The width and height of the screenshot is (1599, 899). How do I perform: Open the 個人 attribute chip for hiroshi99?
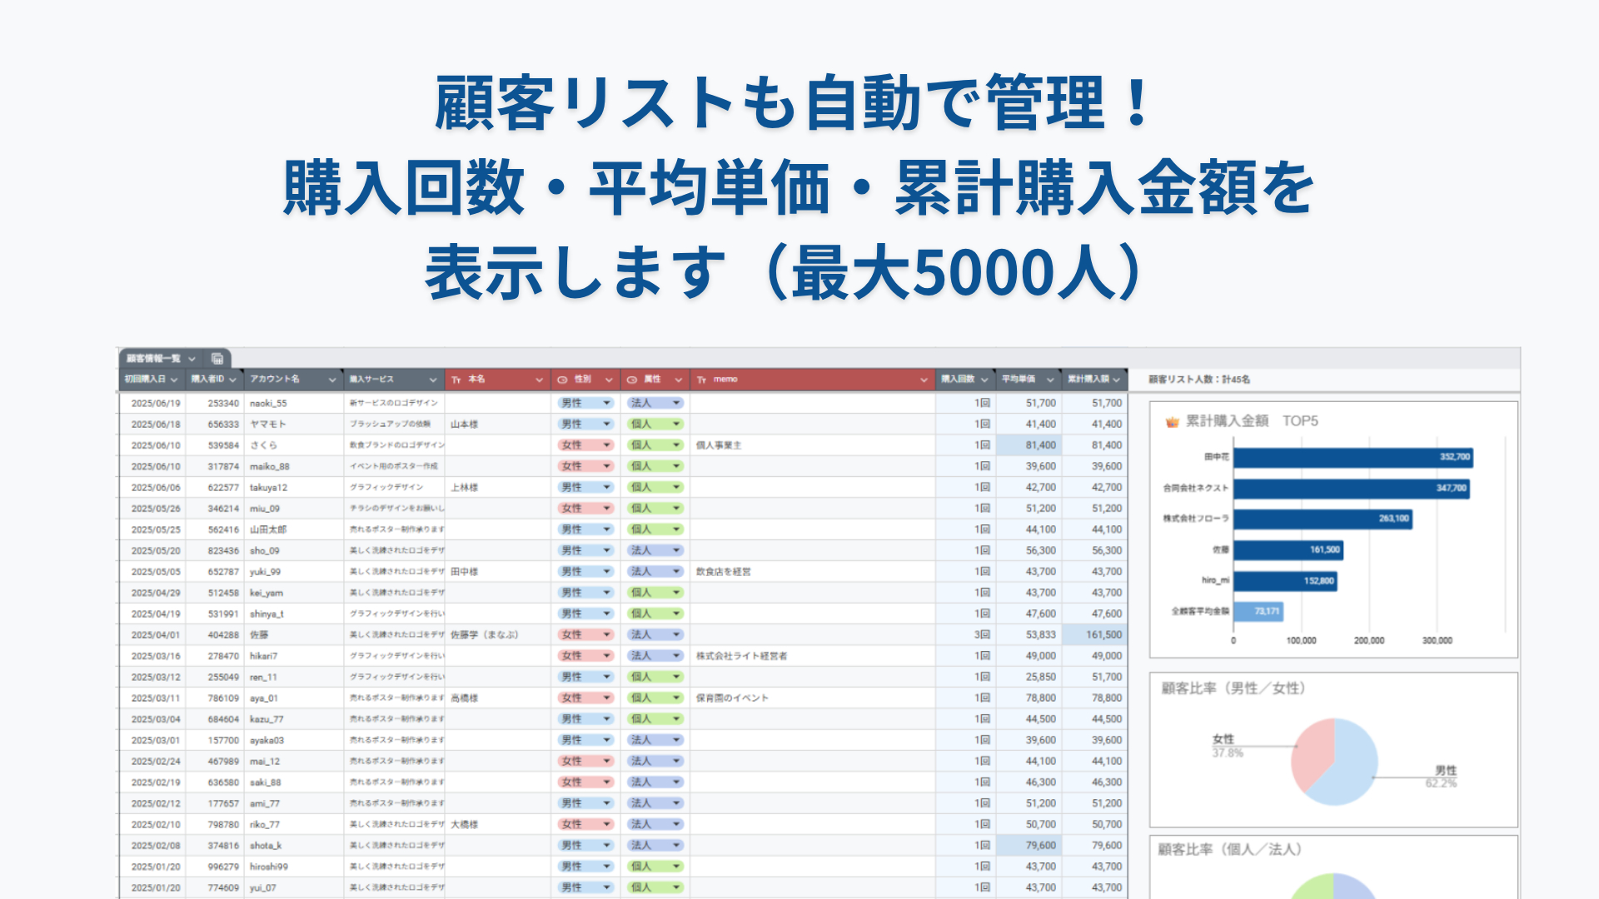(x=655, y=867)
